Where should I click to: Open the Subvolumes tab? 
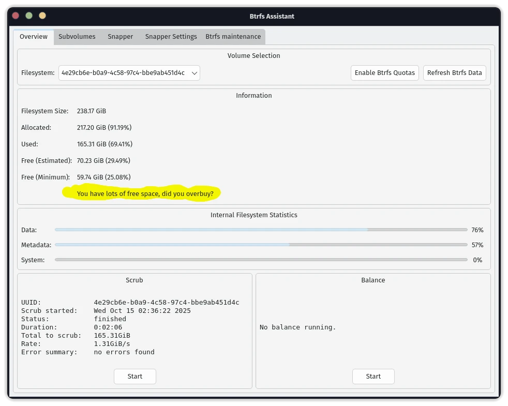[77, 37]
